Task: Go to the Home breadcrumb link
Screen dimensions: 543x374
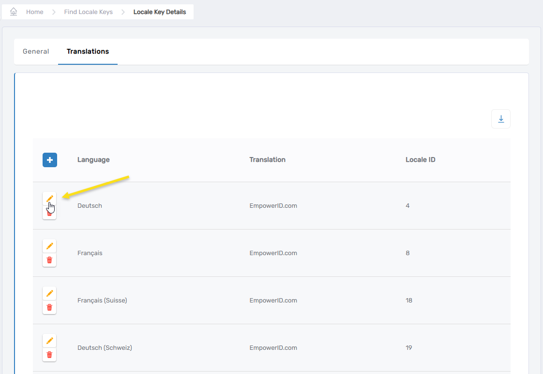Action: (x=35, y=12)
